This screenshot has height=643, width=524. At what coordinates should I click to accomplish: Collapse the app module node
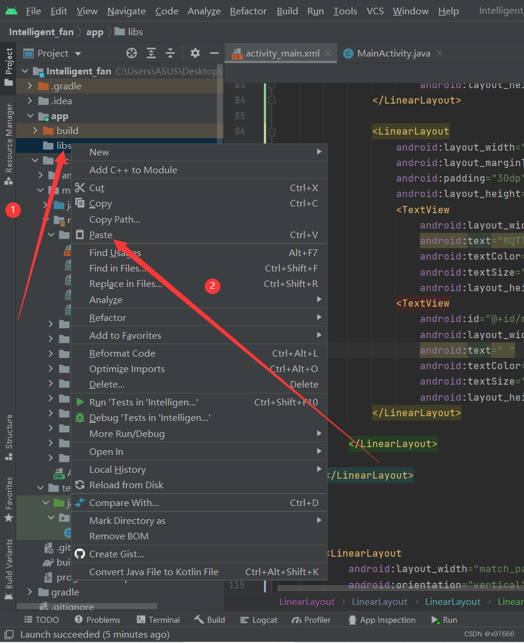(30, 116)
